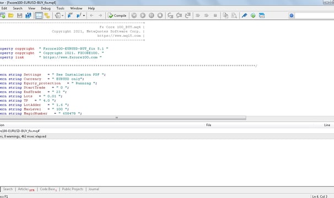The width and height of the screenshot is (334, 198).
Task: Expand the MQL Wizard dropdown arrow
Action: pyautogui.click(x=63, y=15)
